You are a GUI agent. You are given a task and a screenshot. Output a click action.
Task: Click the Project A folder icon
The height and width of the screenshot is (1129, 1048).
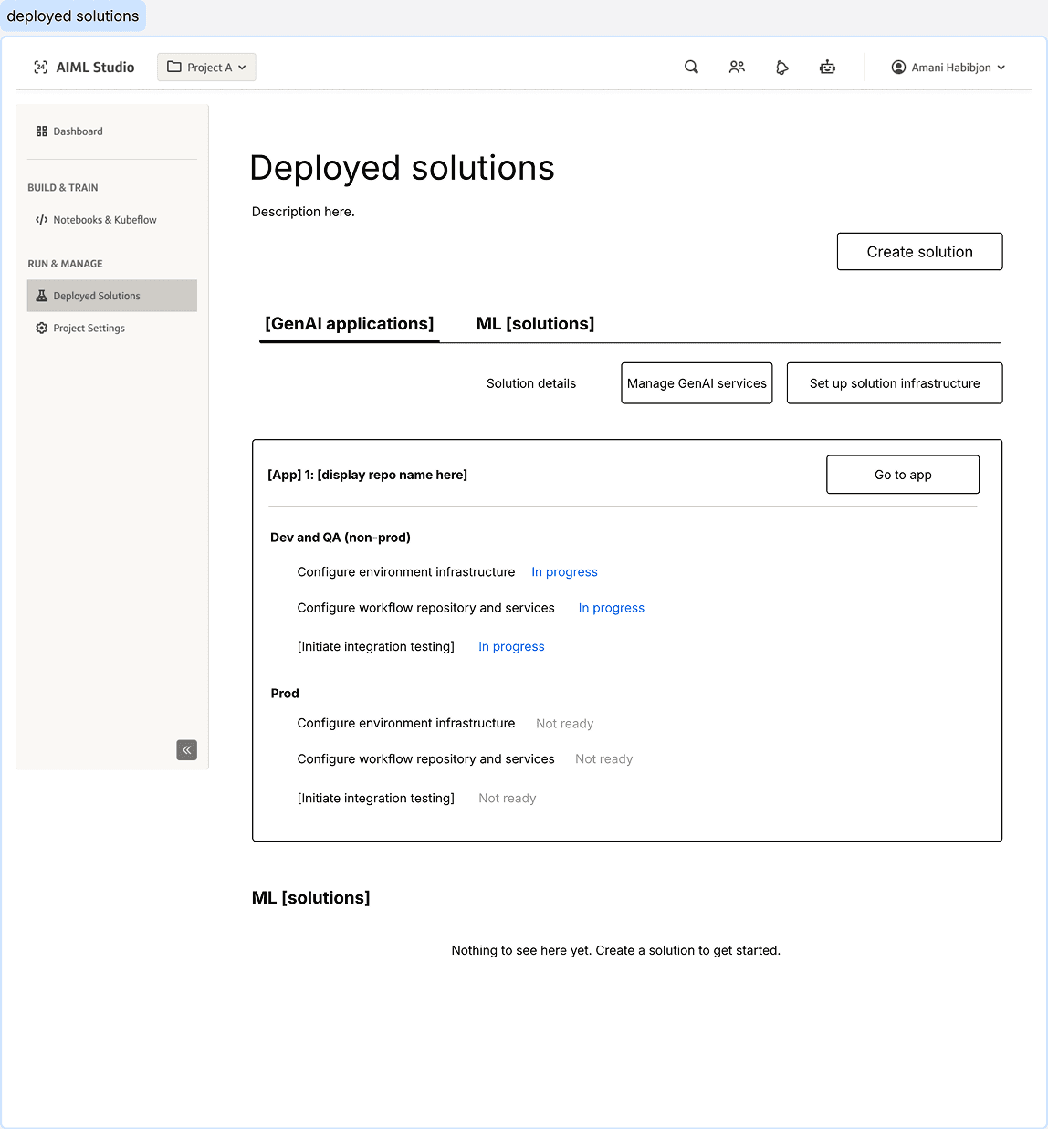(174, 67)
